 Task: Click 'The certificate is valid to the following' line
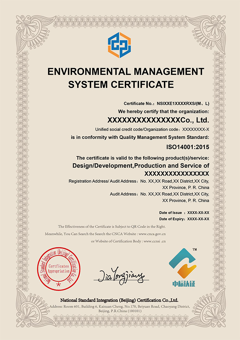click(143, 158)
